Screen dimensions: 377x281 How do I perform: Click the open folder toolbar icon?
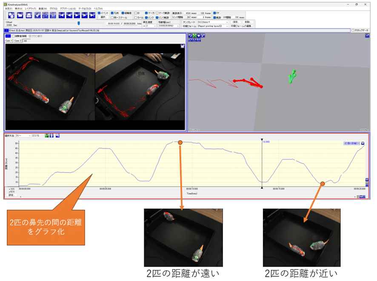click(20, 15)
